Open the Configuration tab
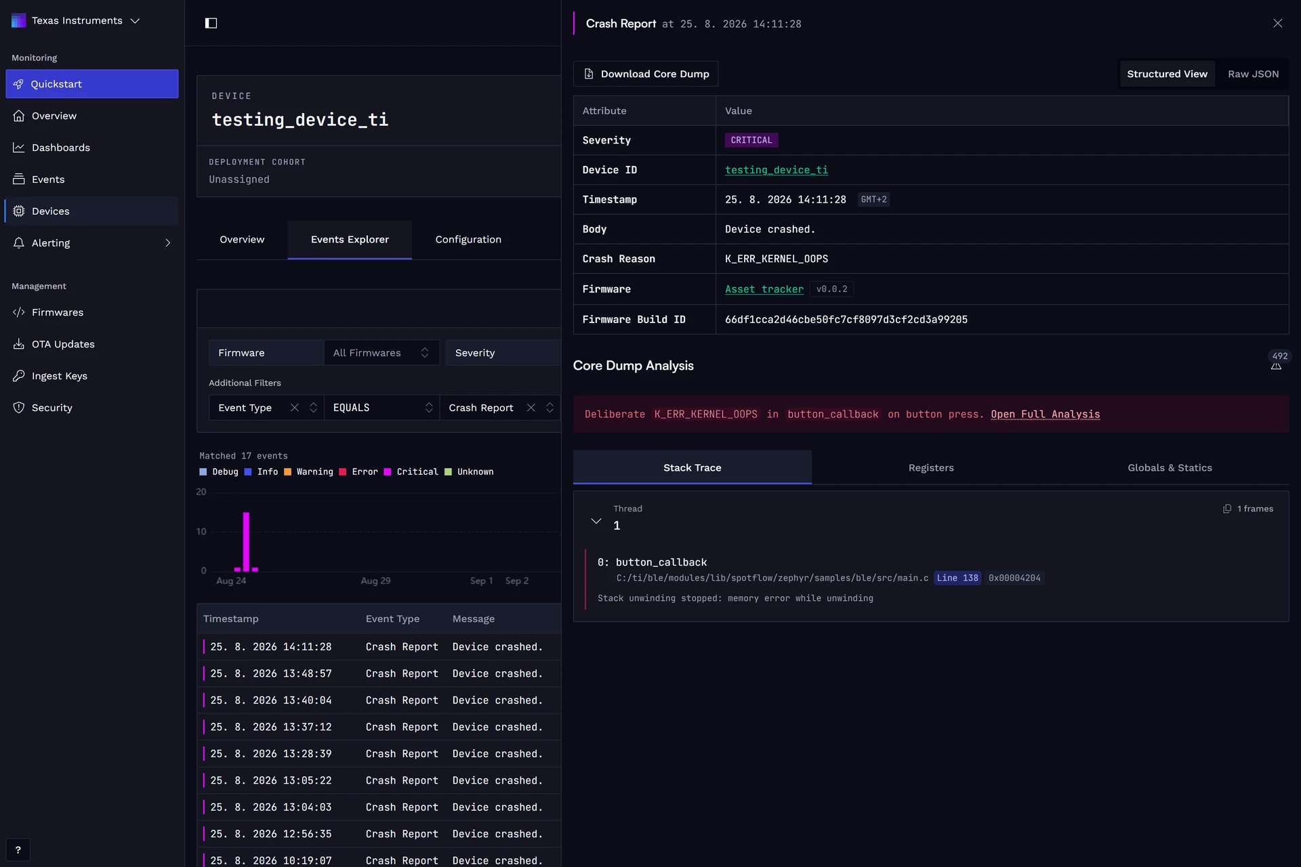The image size is (1301, 867). click(468, 240)
